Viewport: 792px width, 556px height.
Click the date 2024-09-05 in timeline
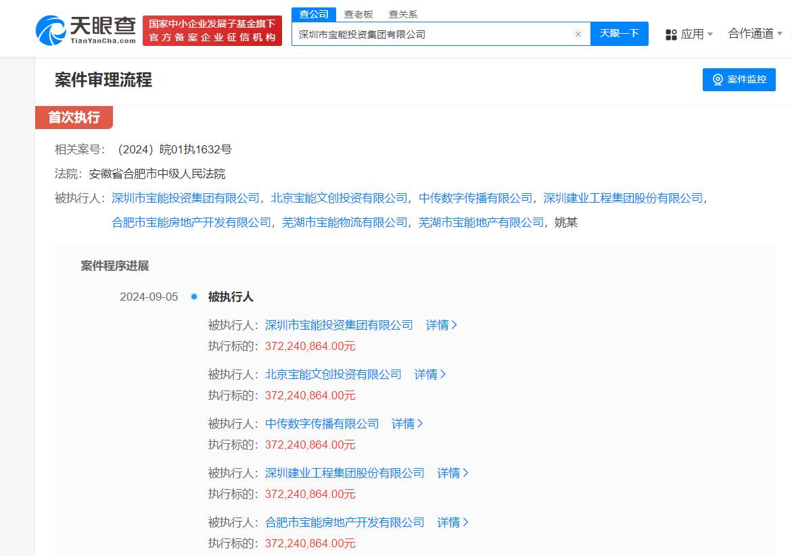point(149,297)
